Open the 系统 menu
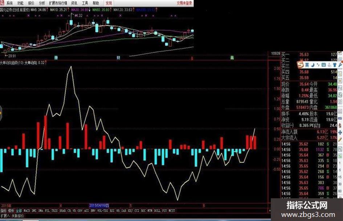343x221 pixels. pyautogui.click(x=9, y=3)
